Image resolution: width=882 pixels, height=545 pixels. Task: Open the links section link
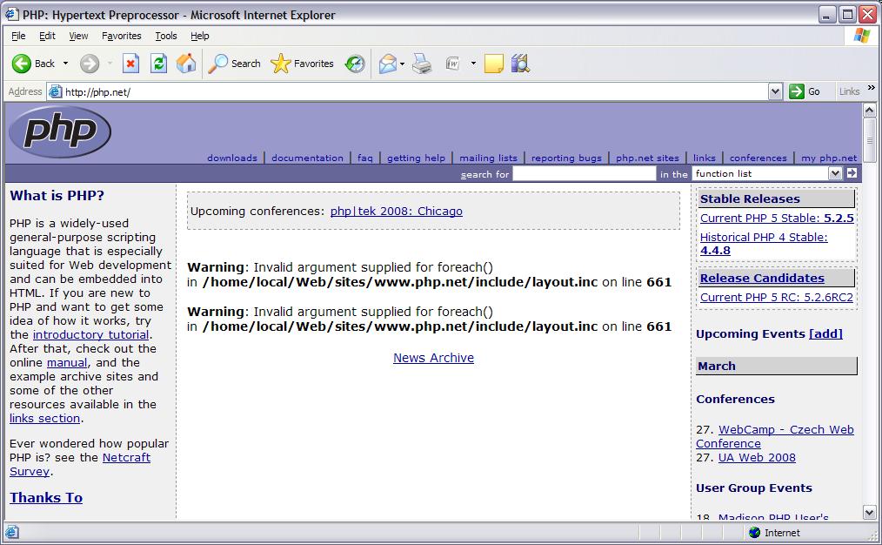coord(44,419)
